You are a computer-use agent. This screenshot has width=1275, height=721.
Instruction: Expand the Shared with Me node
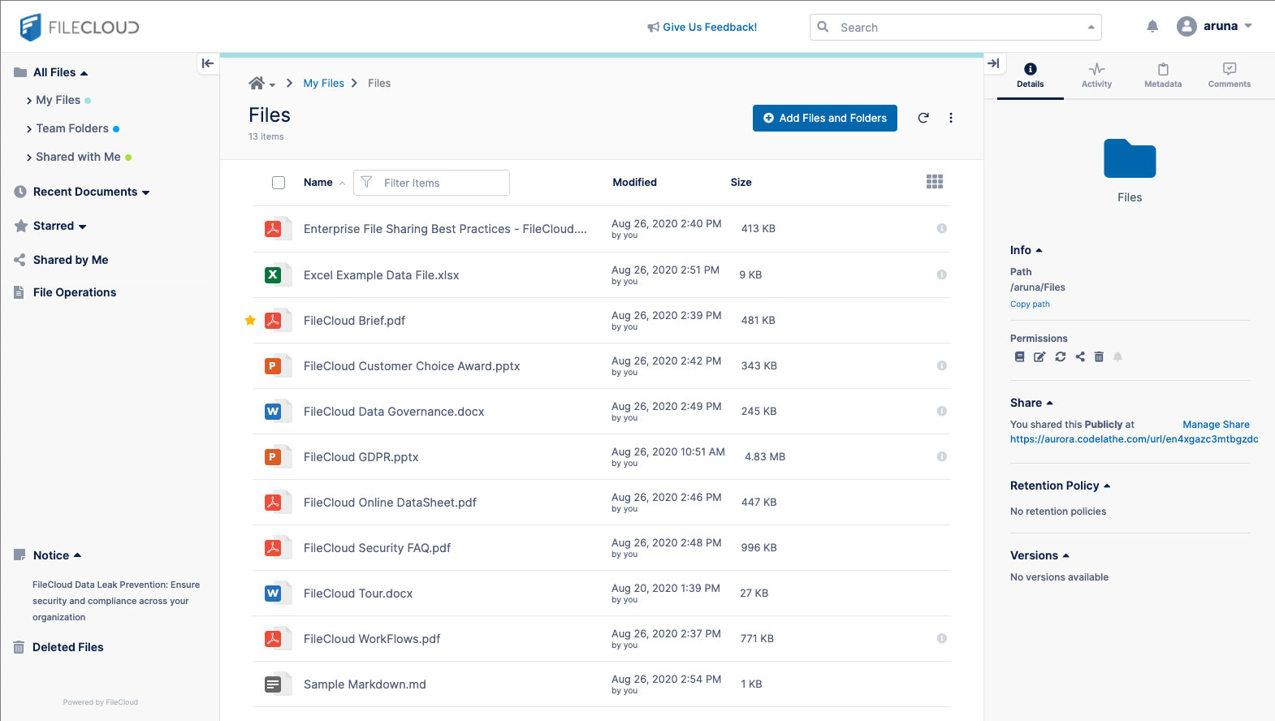tap(29, 158)
